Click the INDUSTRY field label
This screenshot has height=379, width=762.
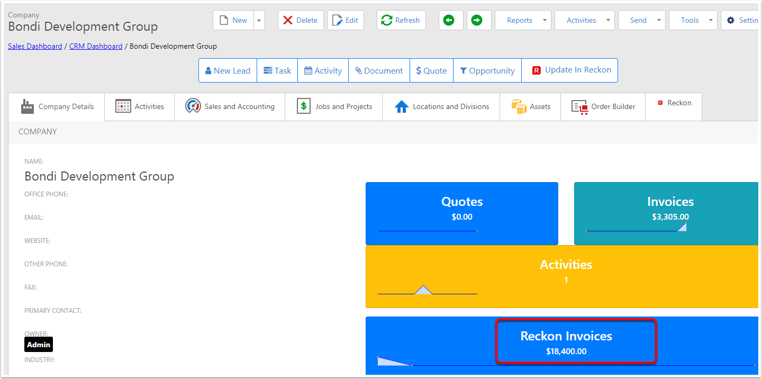[40, 360]
